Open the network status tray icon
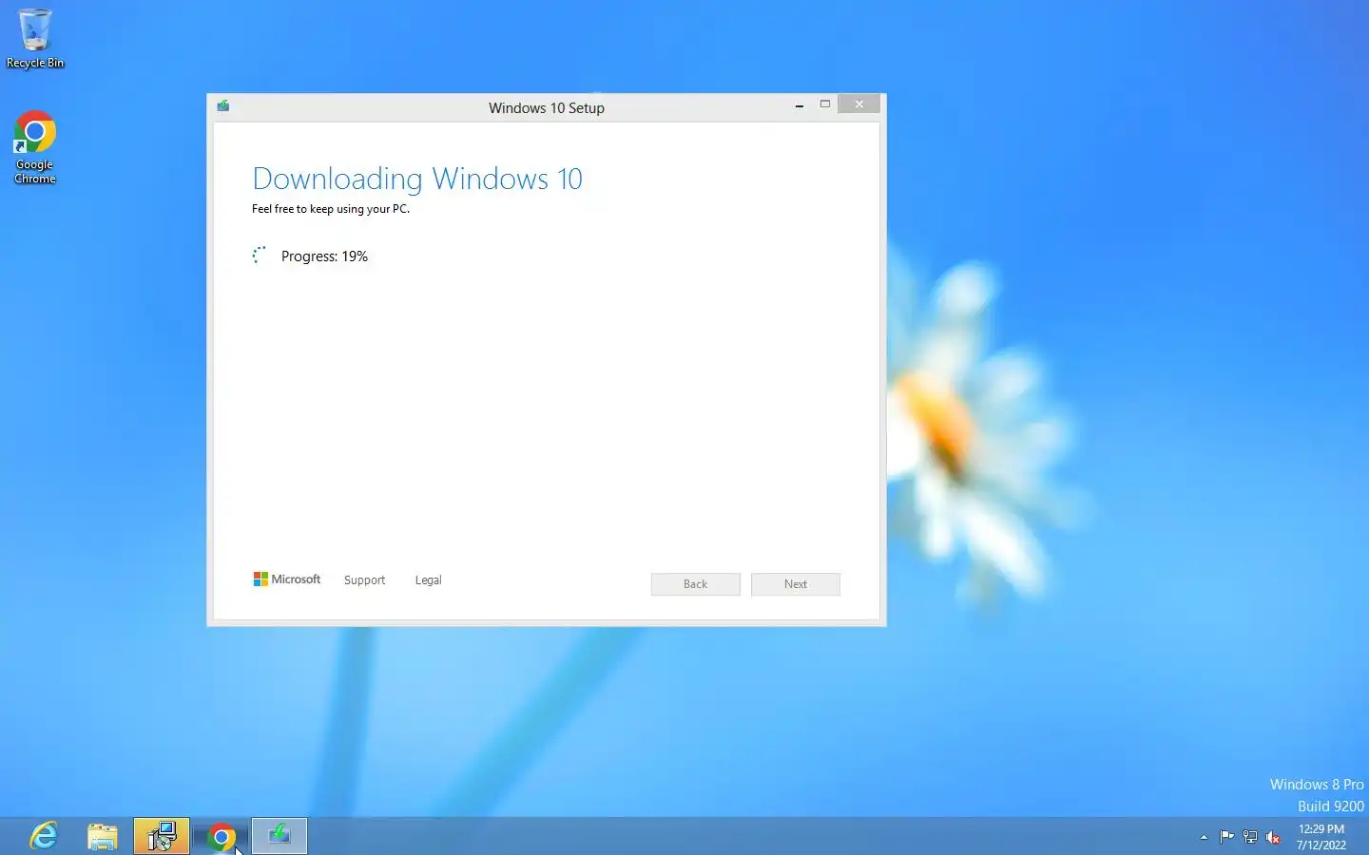1369x855 pixels. [x=1250, y=837]
